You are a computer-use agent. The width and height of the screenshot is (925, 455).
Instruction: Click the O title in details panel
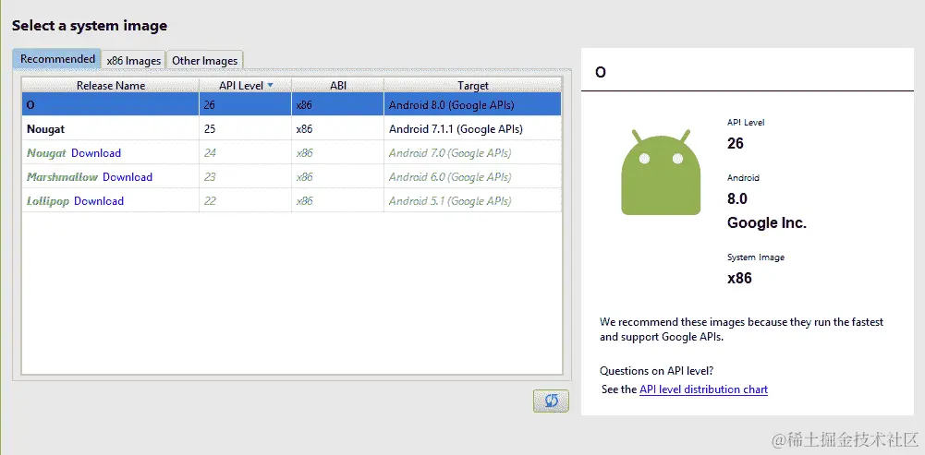pos(601,73)
